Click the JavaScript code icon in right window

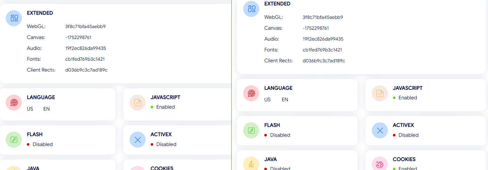380,93
